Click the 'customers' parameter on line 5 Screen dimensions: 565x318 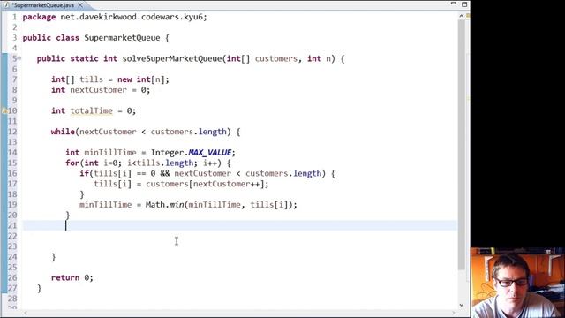click(276, 58)
